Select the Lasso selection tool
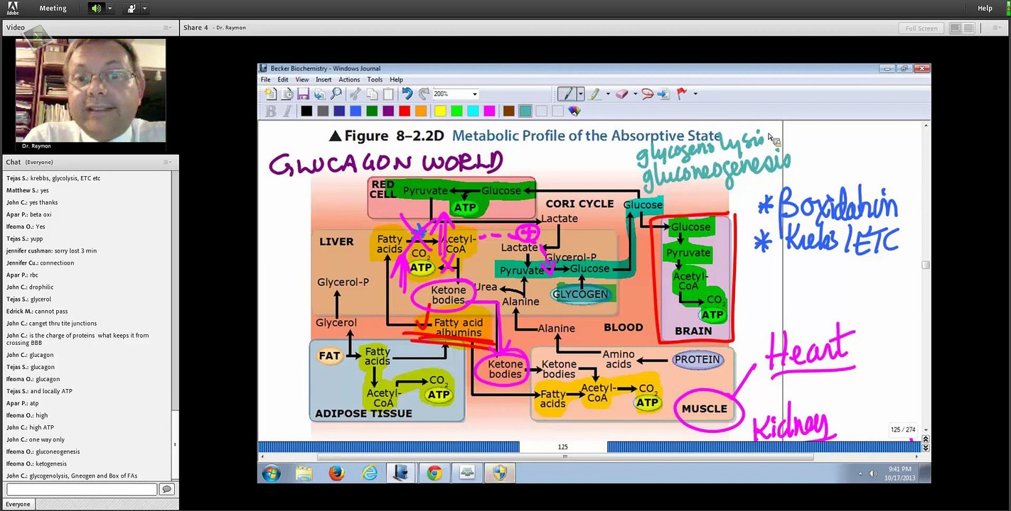 (647, 94)
